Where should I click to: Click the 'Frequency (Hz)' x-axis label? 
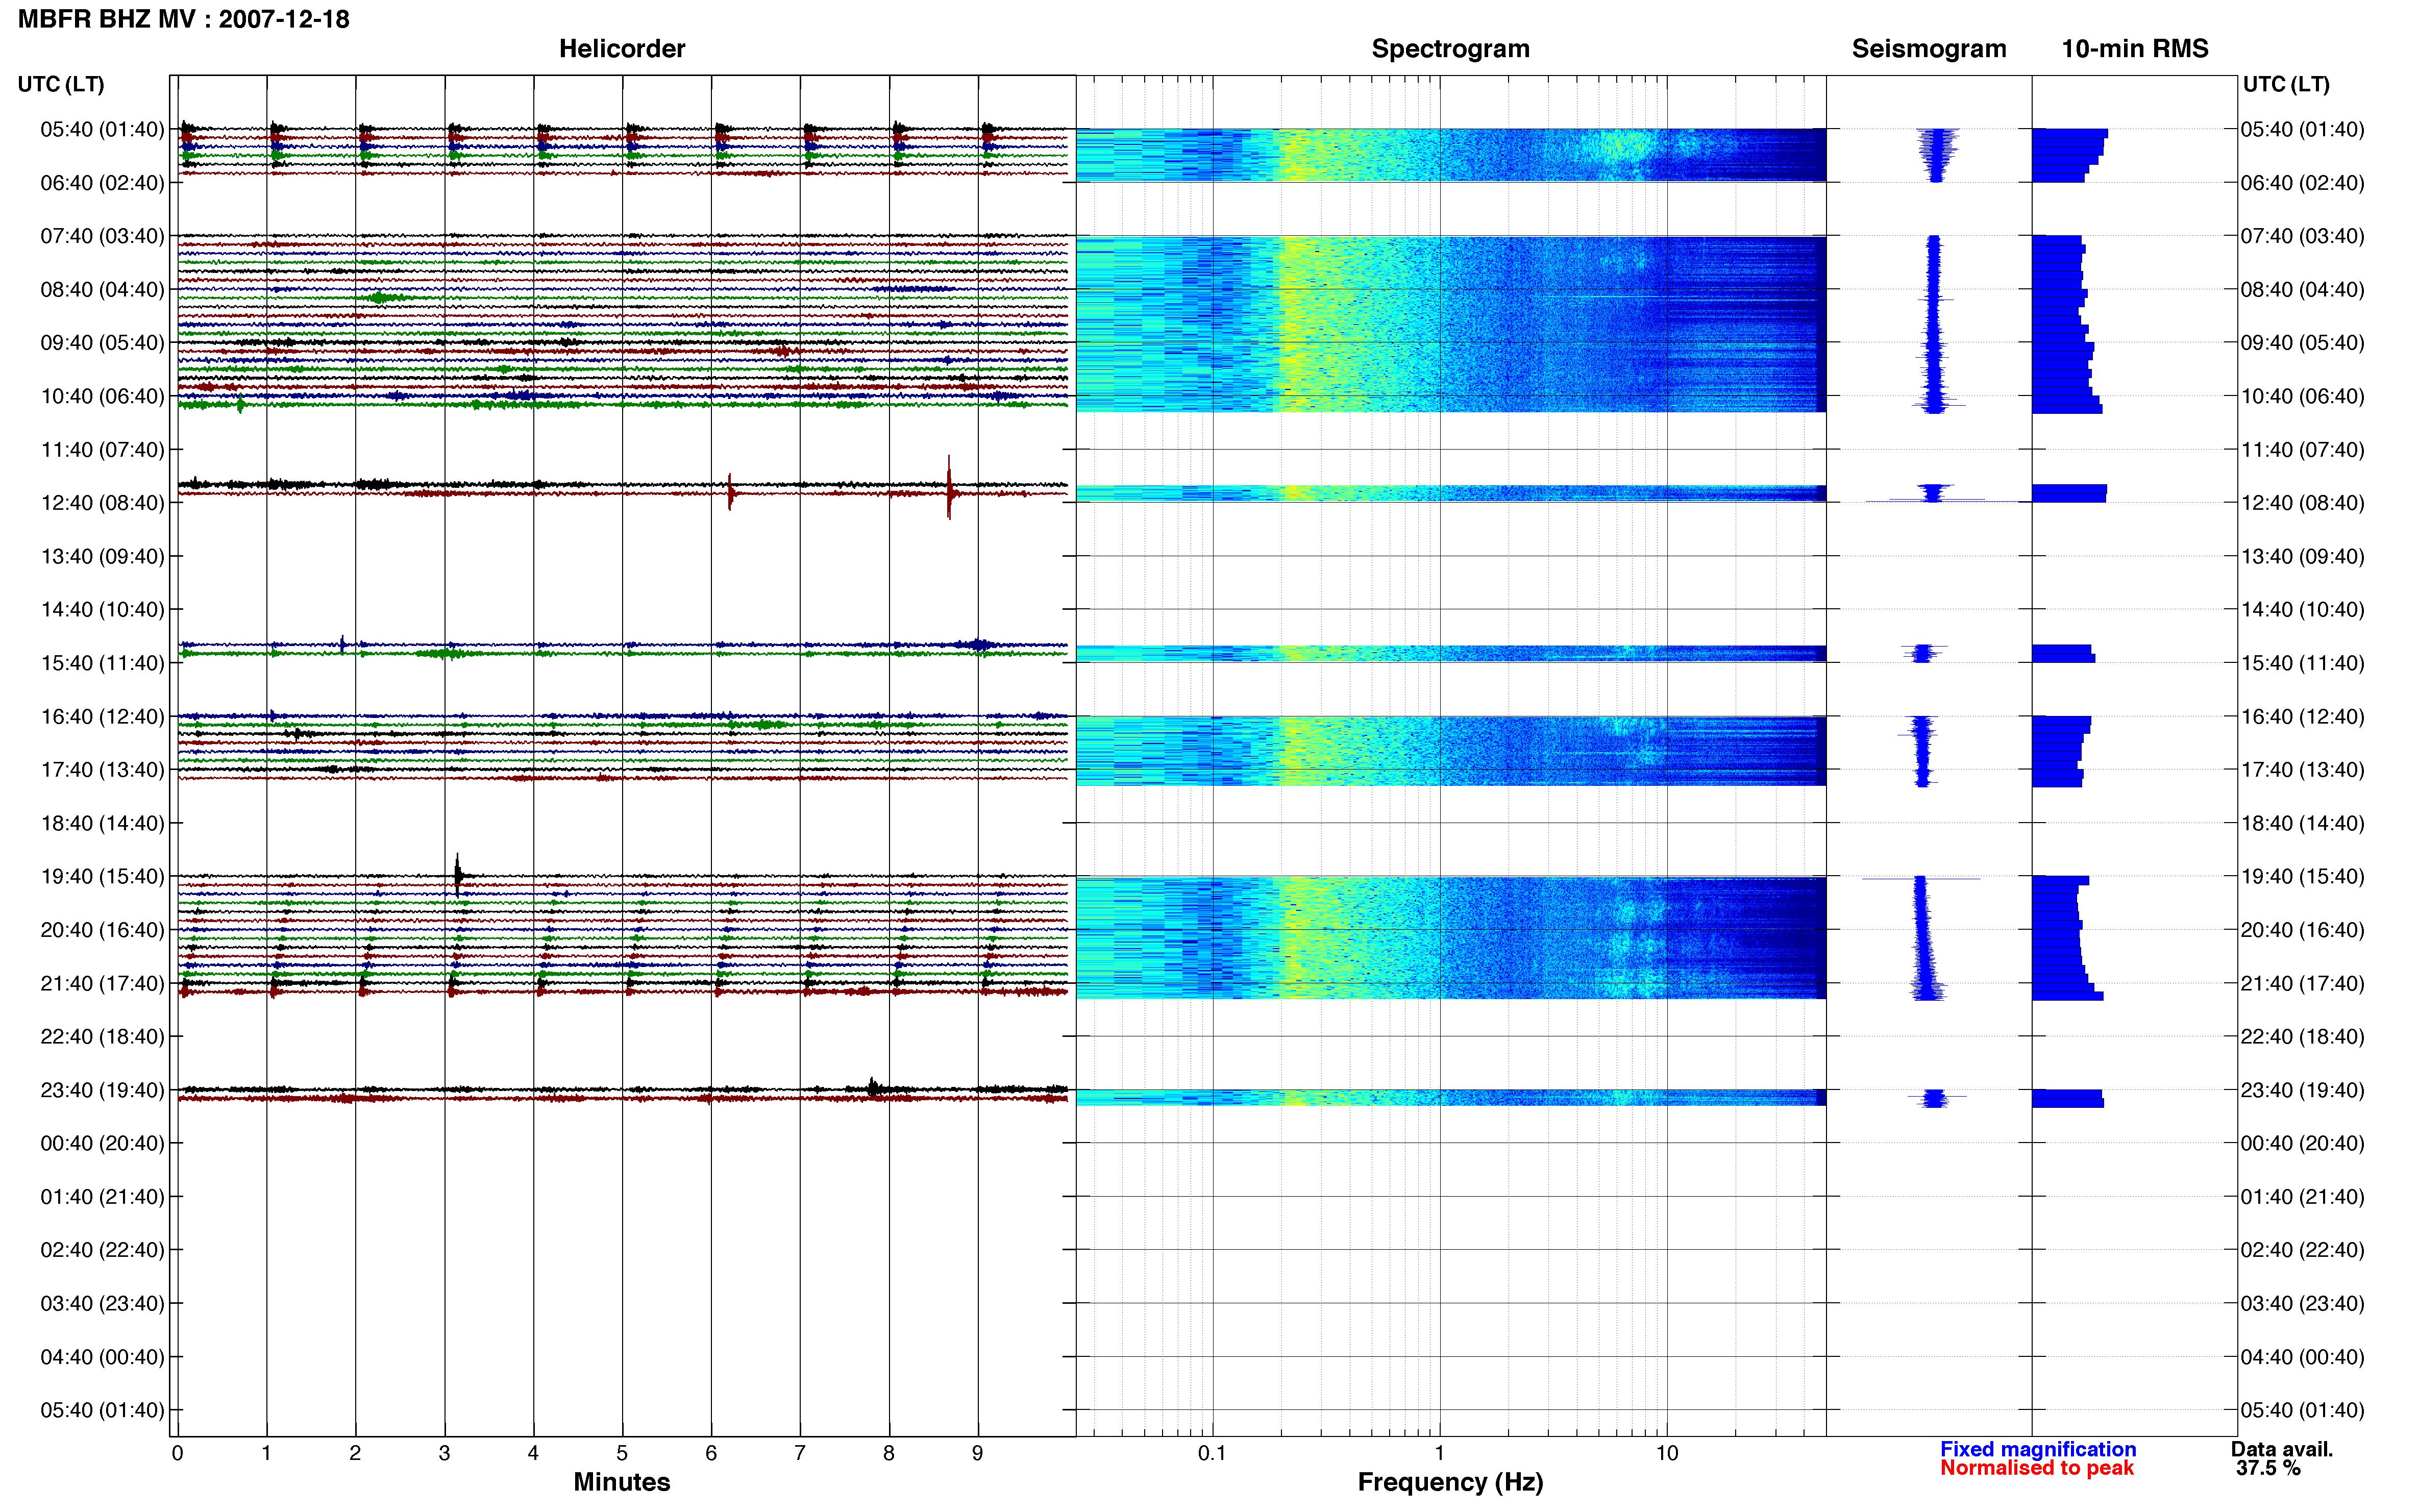pyautogui.click(x=1450, y=1482)
